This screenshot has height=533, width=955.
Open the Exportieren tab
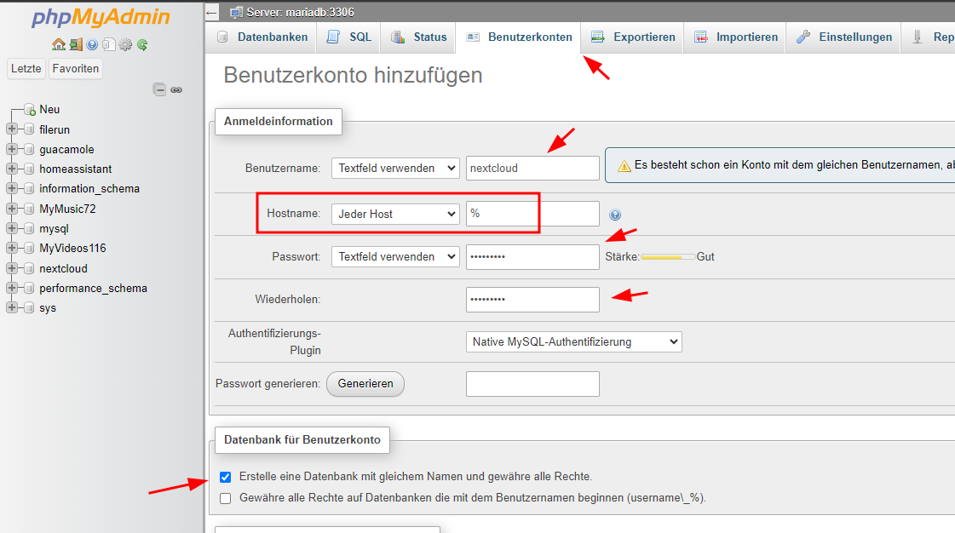pyautogui.click(x=632, y=37)
